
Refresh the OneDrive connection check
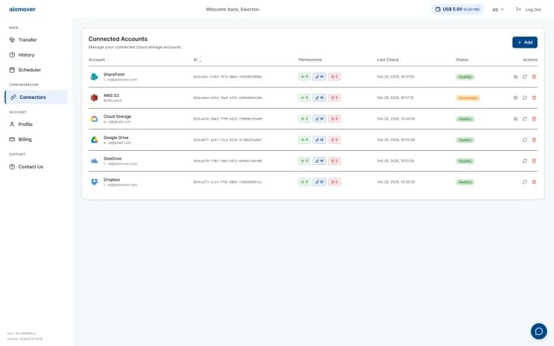[525, 161]
